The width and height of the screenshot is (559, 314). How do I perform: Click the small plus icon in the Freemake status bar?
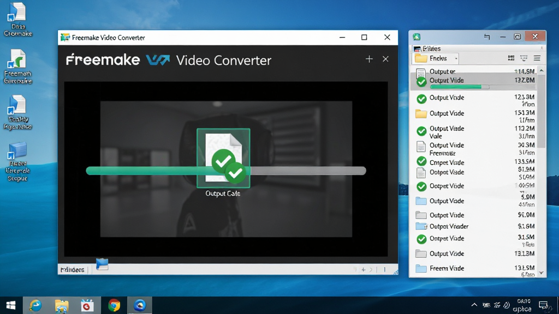coord(363,269)
